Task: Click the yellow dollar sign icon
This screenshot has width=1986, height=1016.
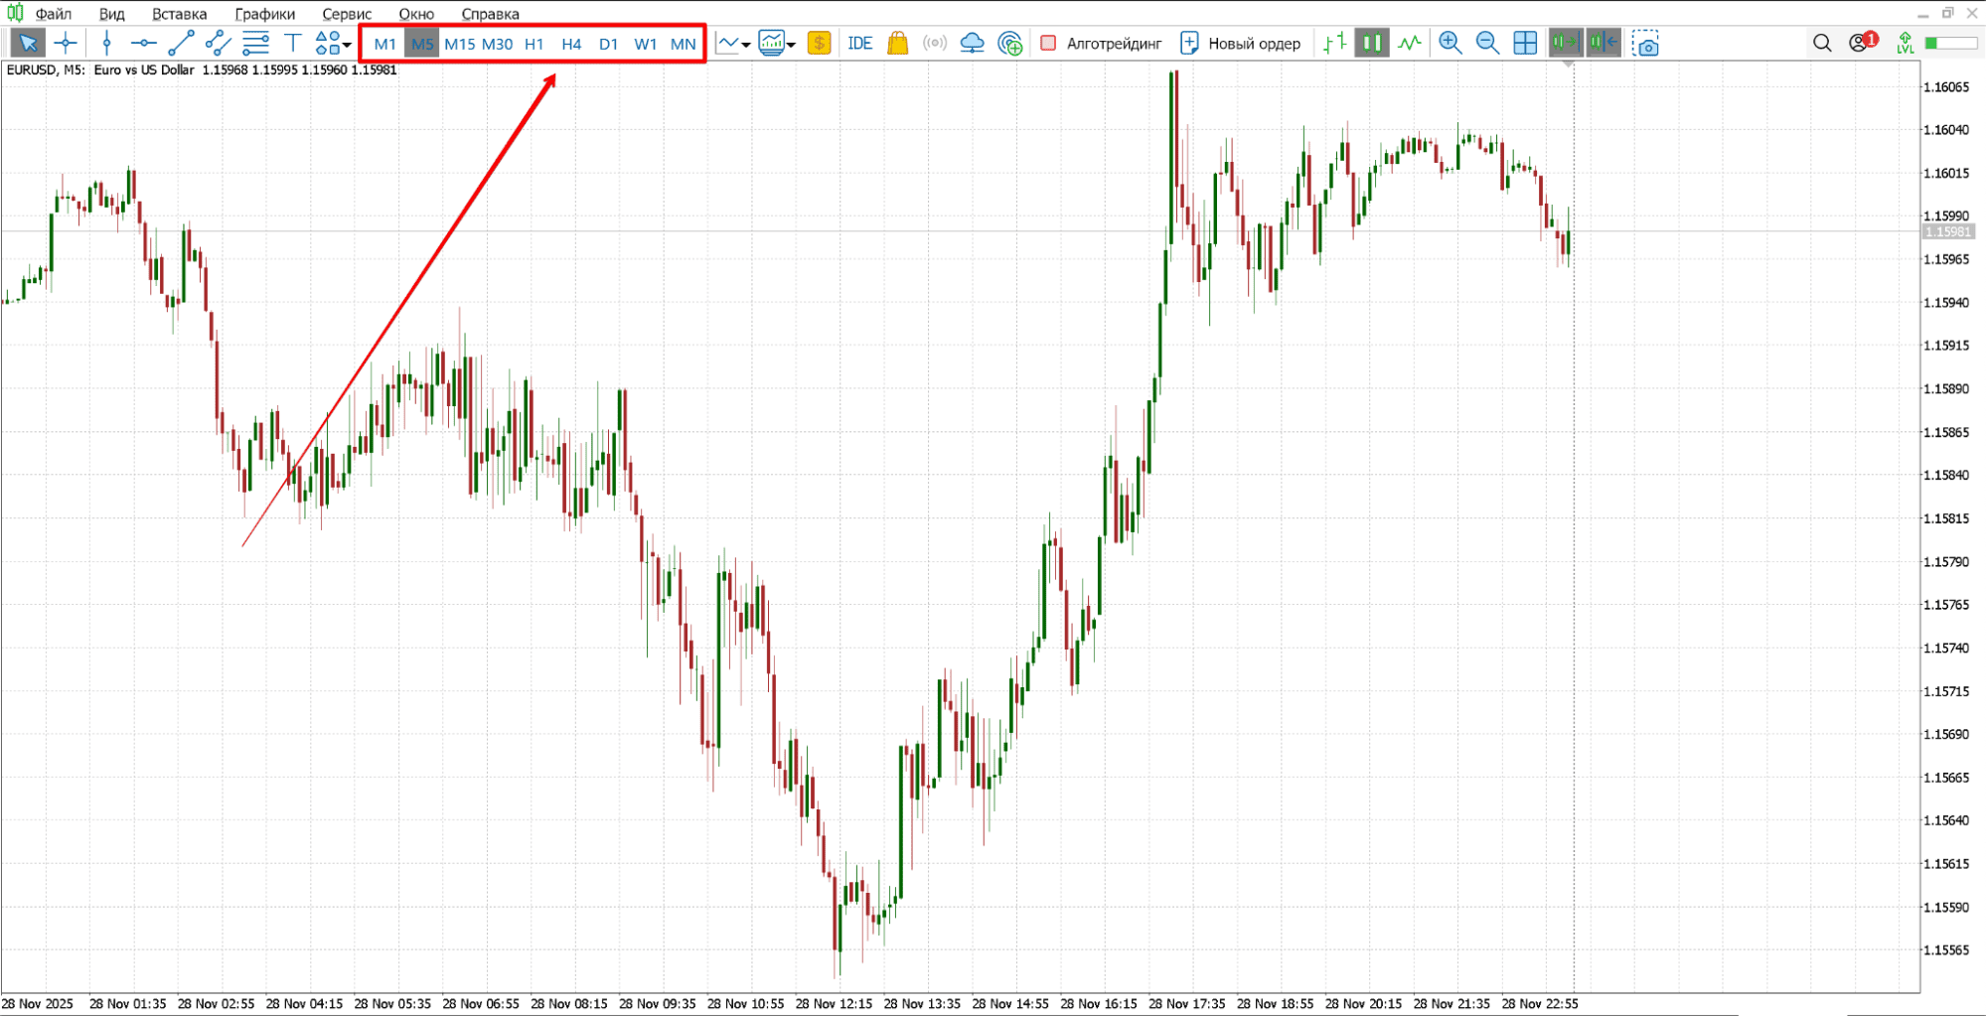Action: pyautogui.click(x=820, y=43)
